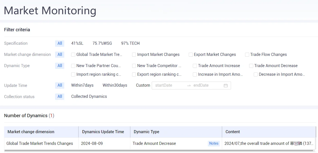Toggle Export region ranking change checkbox

pos(134,74)
